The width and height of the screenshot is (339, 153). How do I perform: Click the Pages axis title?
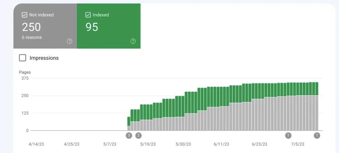click(x=25, y=72)
